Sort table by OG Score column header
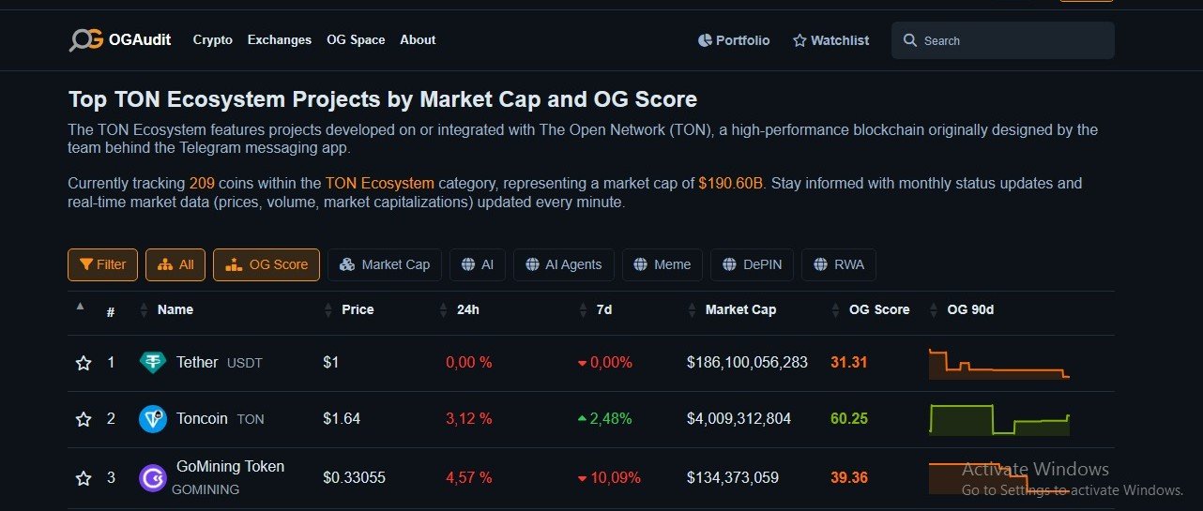Screen dimensions: 1203x511 pyautogui.click(x=878, y=309)
